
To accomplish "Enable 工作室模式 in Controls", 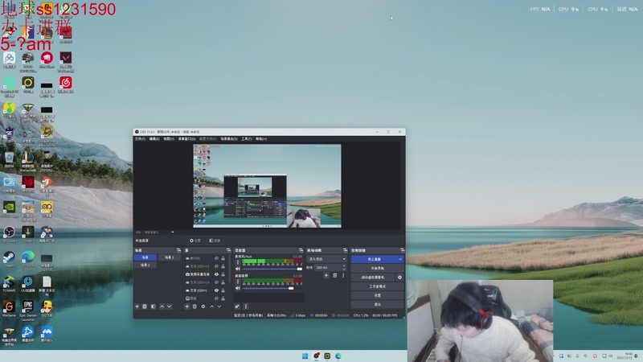I will point(377,286).
